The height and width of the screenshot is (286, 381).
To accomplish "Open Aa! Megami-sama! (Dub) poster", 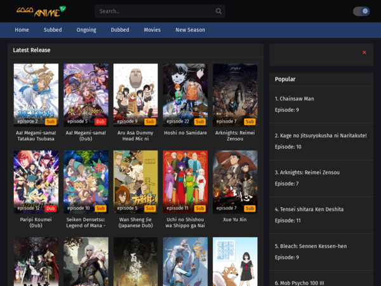I will pyautogui.click(x=86, y=95).
